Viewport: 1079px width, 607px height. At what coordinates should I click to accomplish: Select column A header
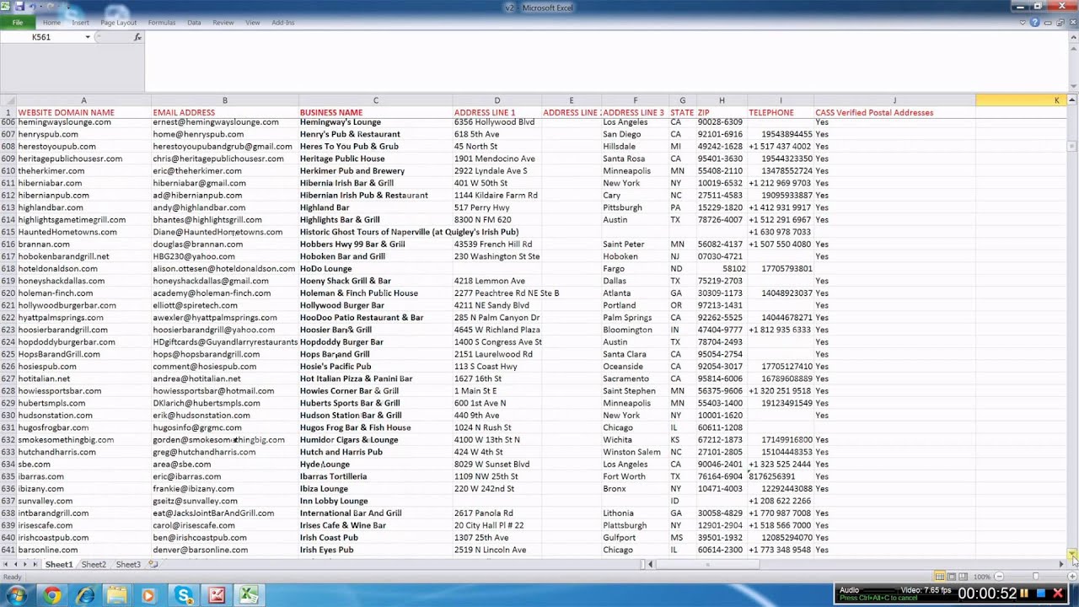pos(83,100)
